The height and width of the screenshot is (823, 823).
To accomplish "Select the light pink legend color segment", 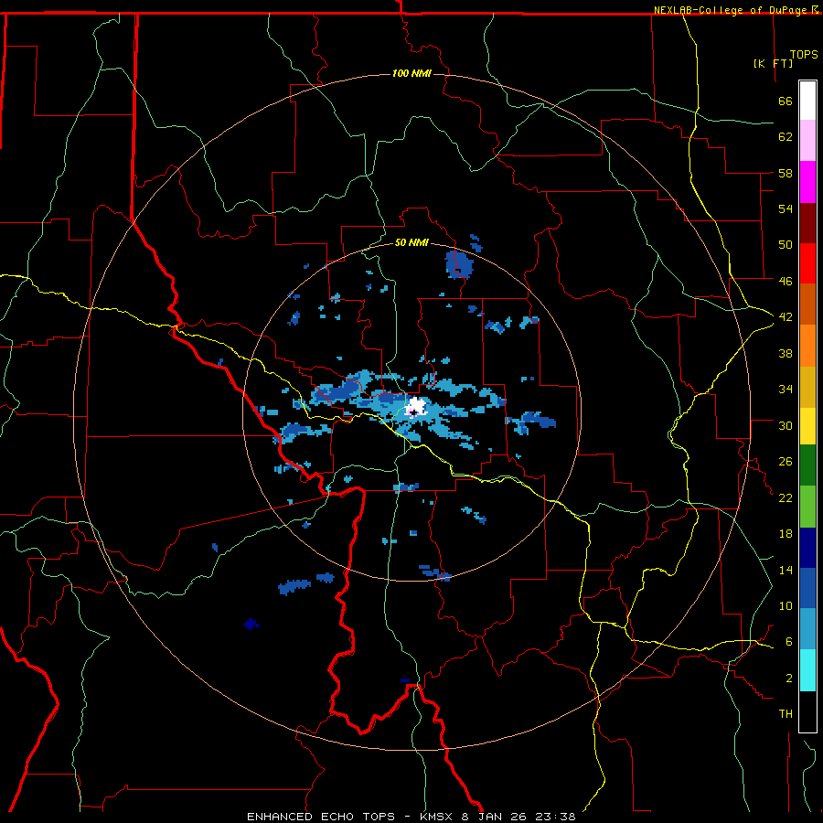I will [x=807, y=140].
